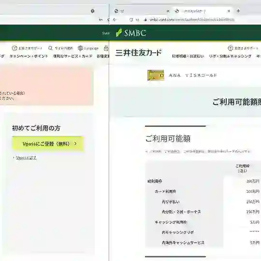The image size is (261, 261).
Task: Click the globe favicon of the active VISAカード tab
Action: [x=177, y=11]
